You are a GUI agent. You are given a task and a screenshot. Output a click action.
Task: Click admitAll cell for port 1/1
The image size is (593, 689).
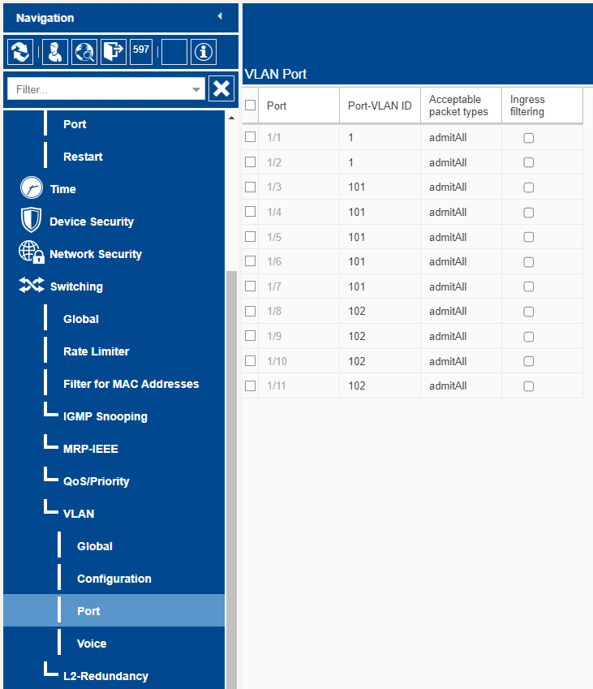click(x=461, y=137)
